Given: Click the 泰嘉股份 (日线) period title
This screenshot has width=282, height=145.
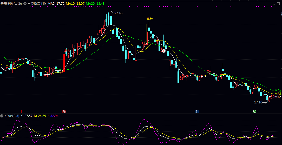Looking at the screenshot, I should [x=11, y=4].
